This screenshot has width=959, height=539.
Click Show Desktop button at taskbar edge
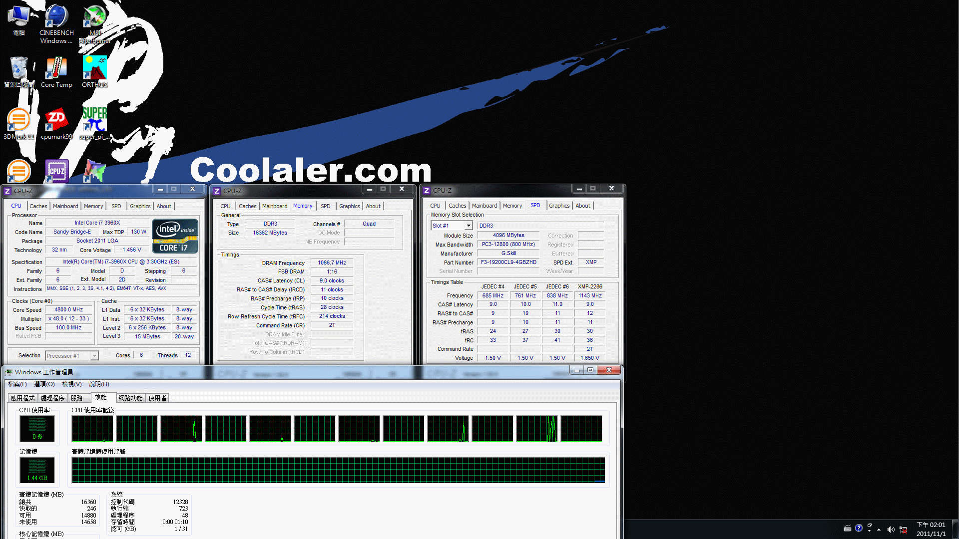tap(955, 529)
